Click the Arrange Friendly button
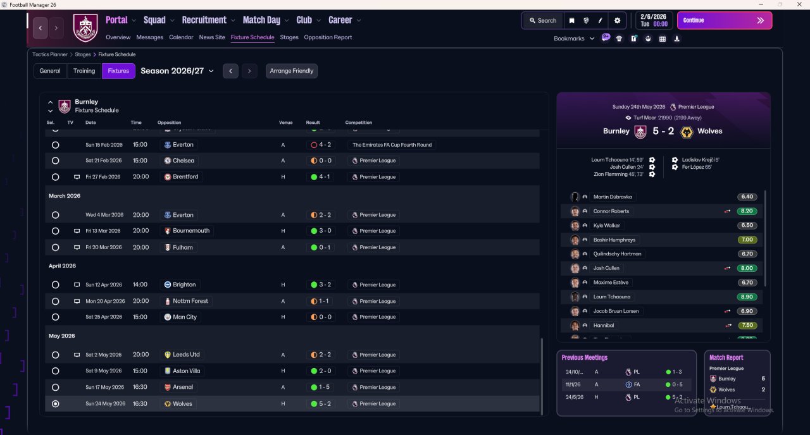The height and width of the screenshot is (435, 810). tap(292, 71)
